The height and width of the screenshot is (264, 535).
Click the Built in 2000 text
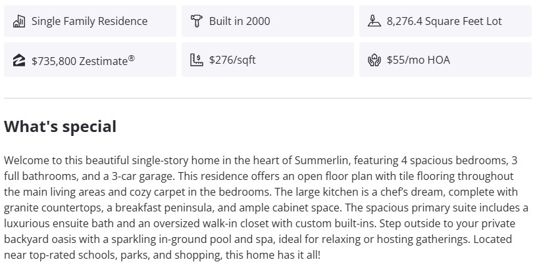(240, 21)
